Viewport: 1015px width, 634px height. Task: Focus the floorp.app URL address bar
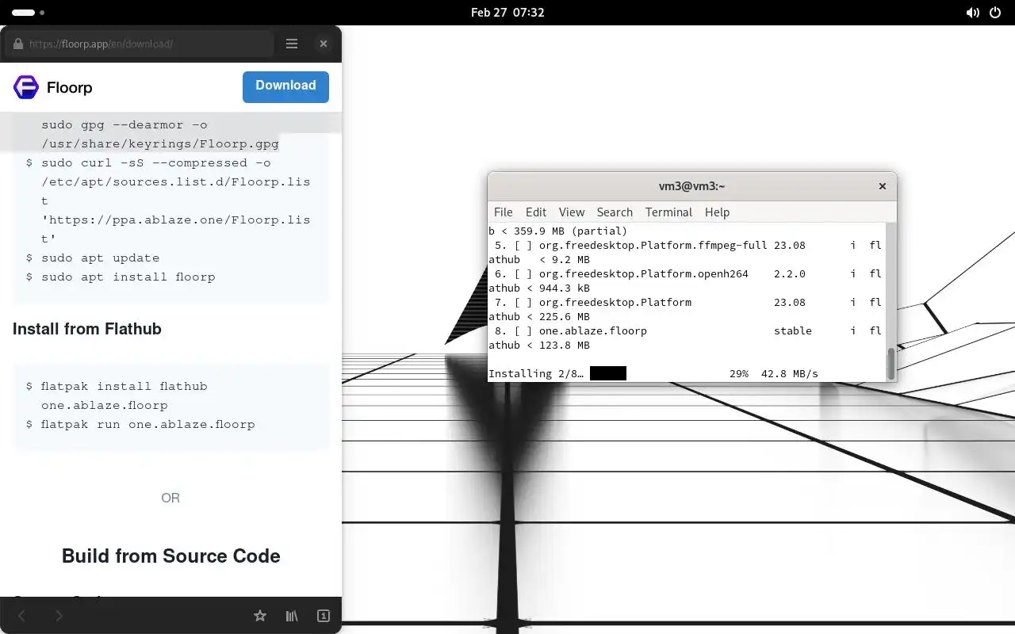(x=140, y=44)
